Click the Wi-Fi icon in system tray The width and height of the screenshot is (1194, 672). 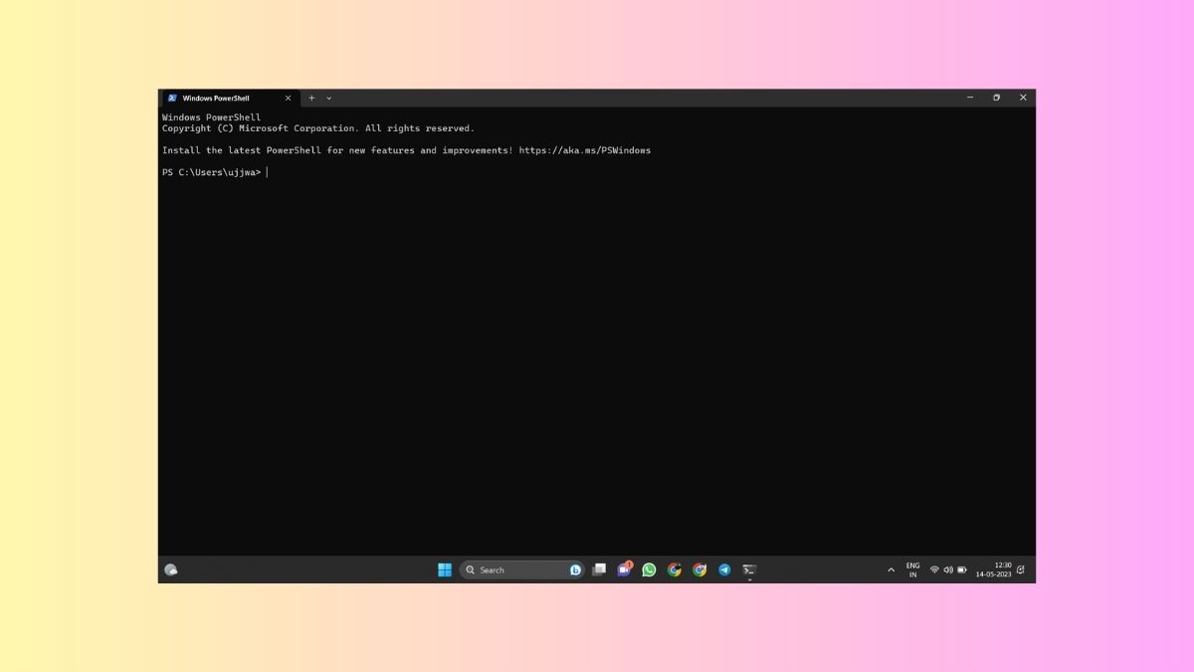(933, 569)
